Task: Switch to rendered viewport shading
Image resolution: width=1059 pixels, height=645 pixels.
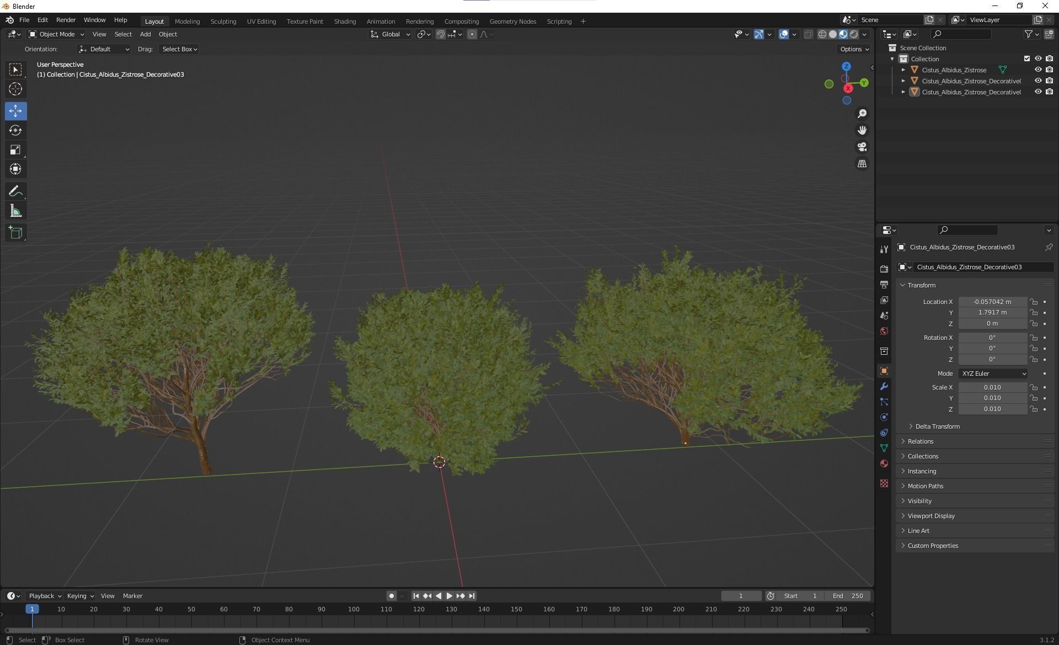Action: [854, 34]
